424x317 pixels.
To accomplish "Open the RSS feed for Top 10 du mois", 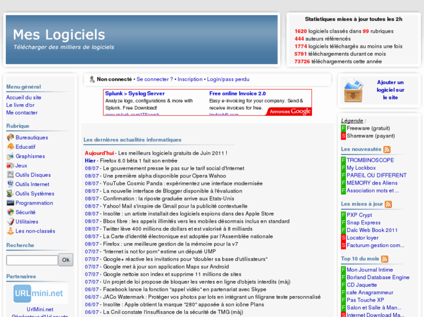I will (384, 259).
